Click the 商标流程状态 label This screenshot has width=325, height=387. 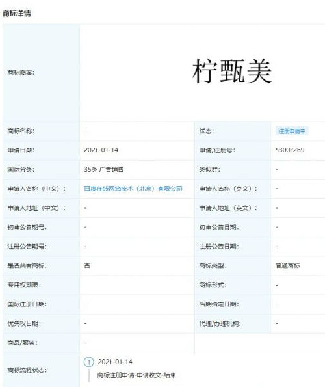[x=27, y=370]
